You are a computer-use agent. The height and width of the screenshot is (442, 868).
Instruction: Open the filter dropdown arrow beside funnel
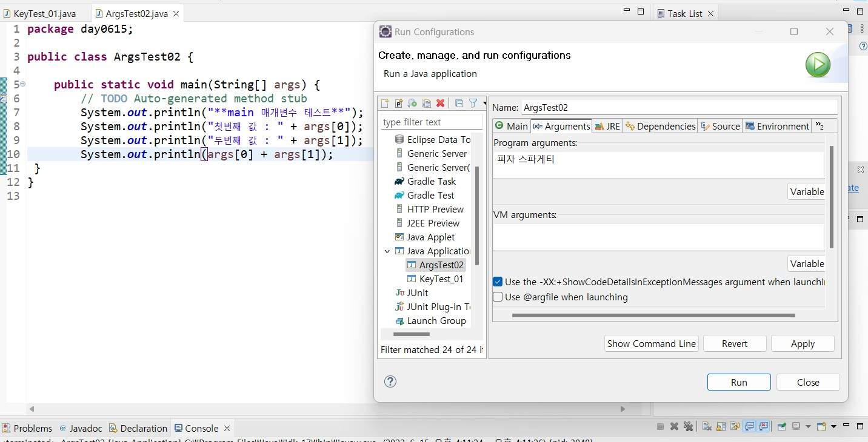[484, 104]
